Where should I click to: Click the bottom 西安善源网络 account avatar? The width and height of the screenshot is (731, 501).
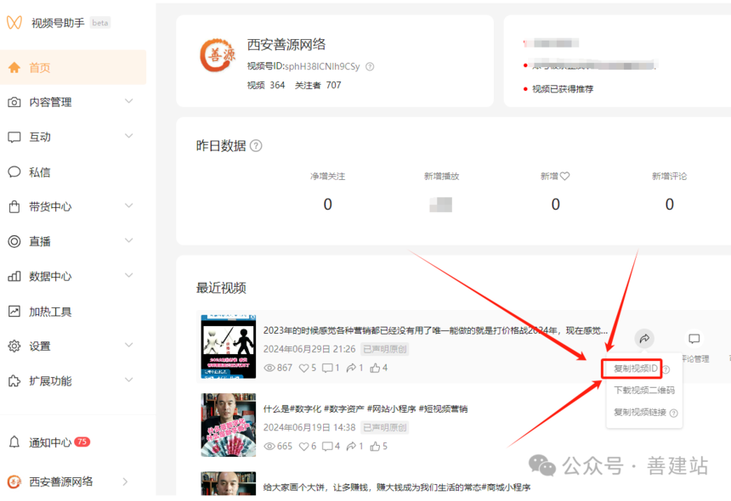[x=14, y=481]
